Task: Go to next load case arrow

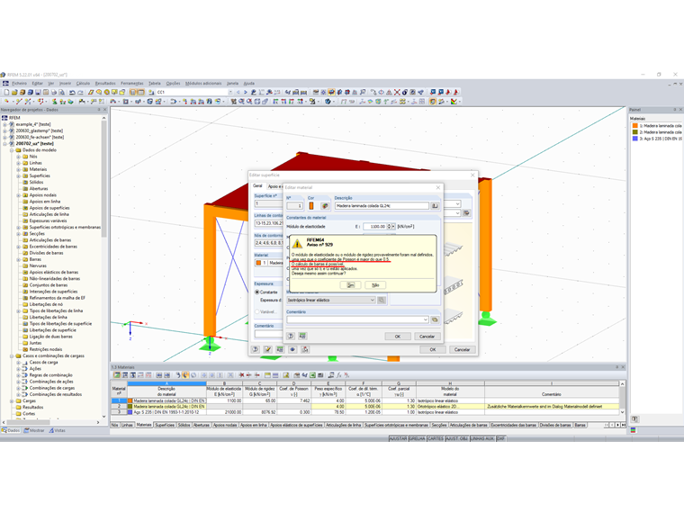Action: tap(245, 93)
